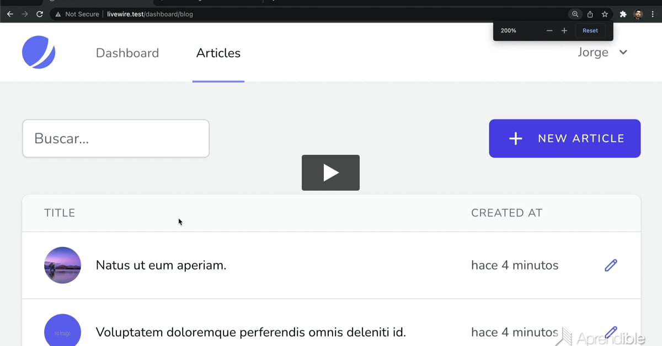Viewport: 662px width, 346px height.
Task: Sort by the Created At column header
Action: point(507,213)
